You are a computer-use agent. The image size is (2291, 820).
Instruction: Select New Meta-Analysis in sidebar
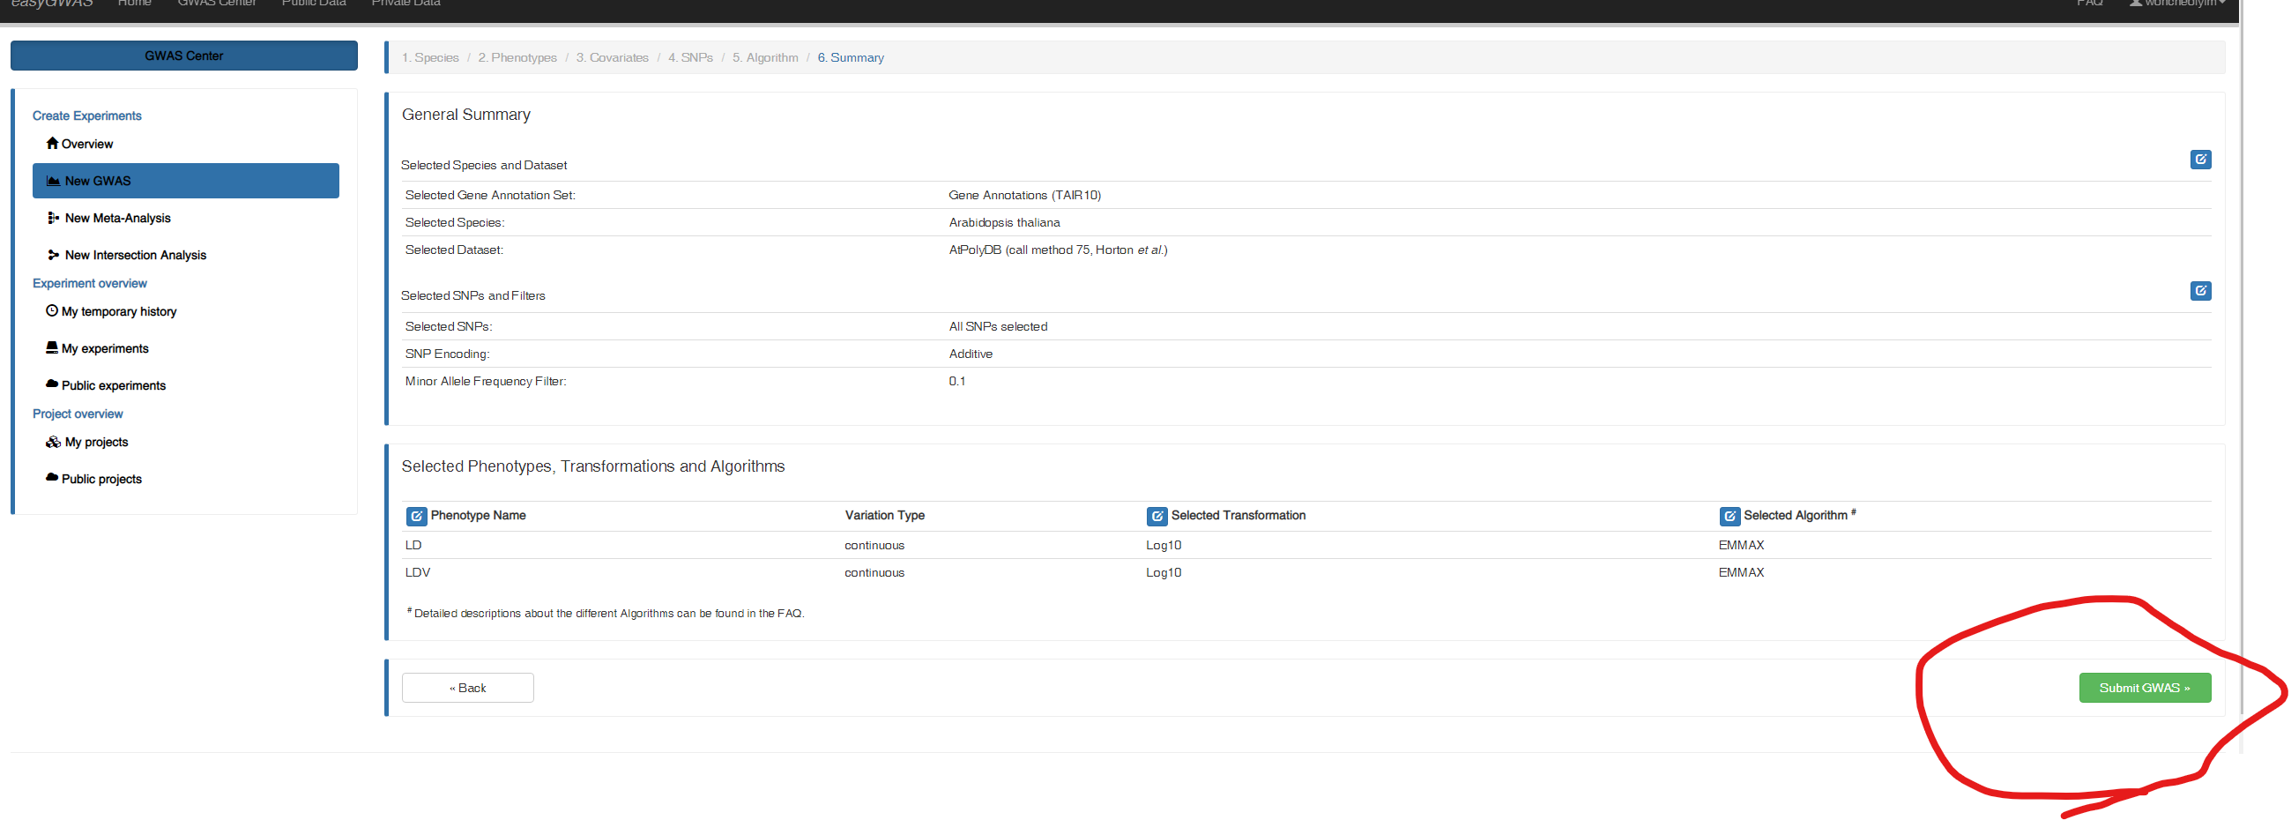pos(117,218)
